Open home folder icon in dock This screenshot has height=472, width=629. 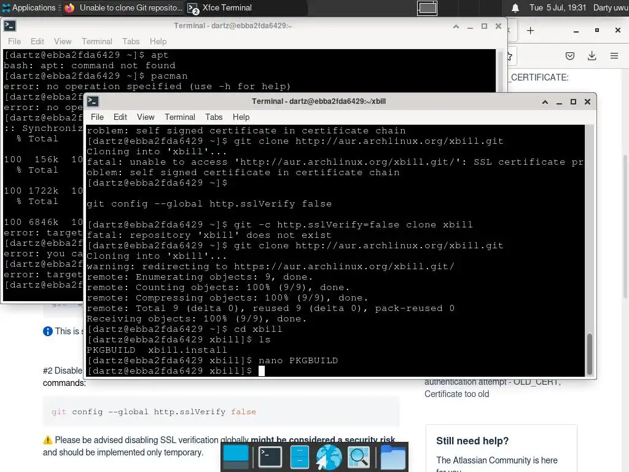393,457
